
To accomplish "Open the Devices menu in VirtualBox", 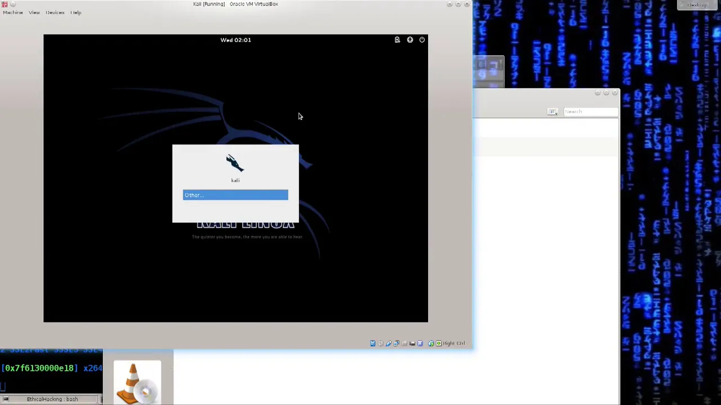I will [x=55, y=12].
